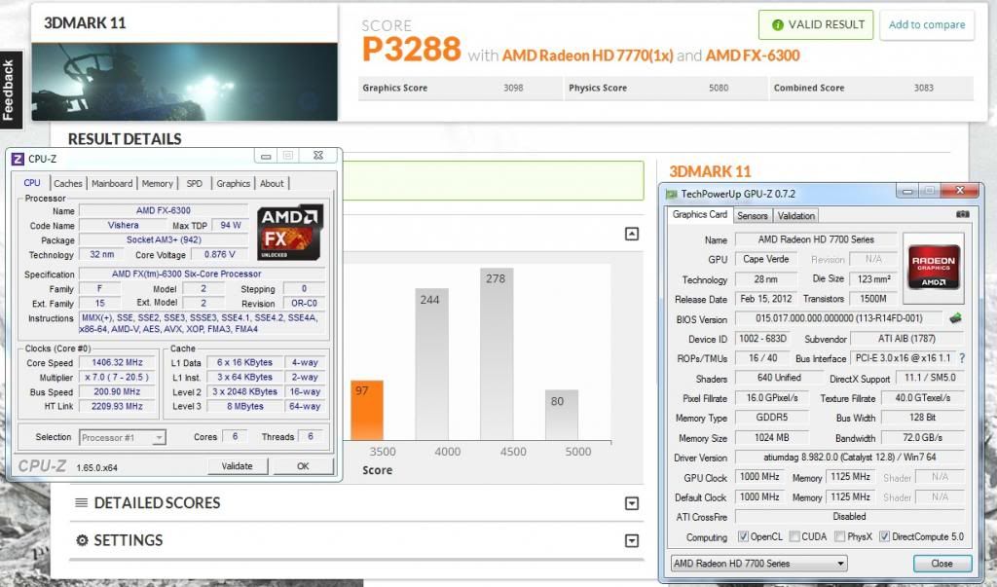Switch to the Mainboard tab in CPU-Z
Image resolution: width=997 pixels, height=587 pixels.
[112, 183]
